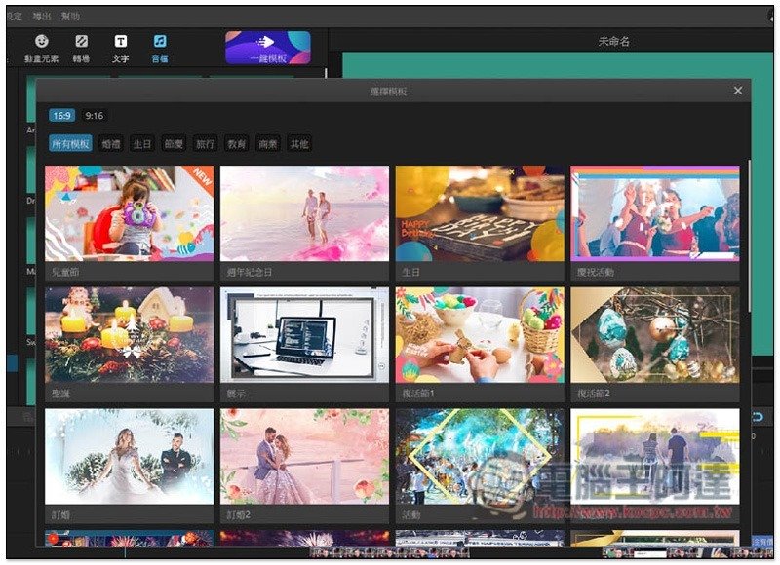Show 所有模板 all templates category

[71, 144]
